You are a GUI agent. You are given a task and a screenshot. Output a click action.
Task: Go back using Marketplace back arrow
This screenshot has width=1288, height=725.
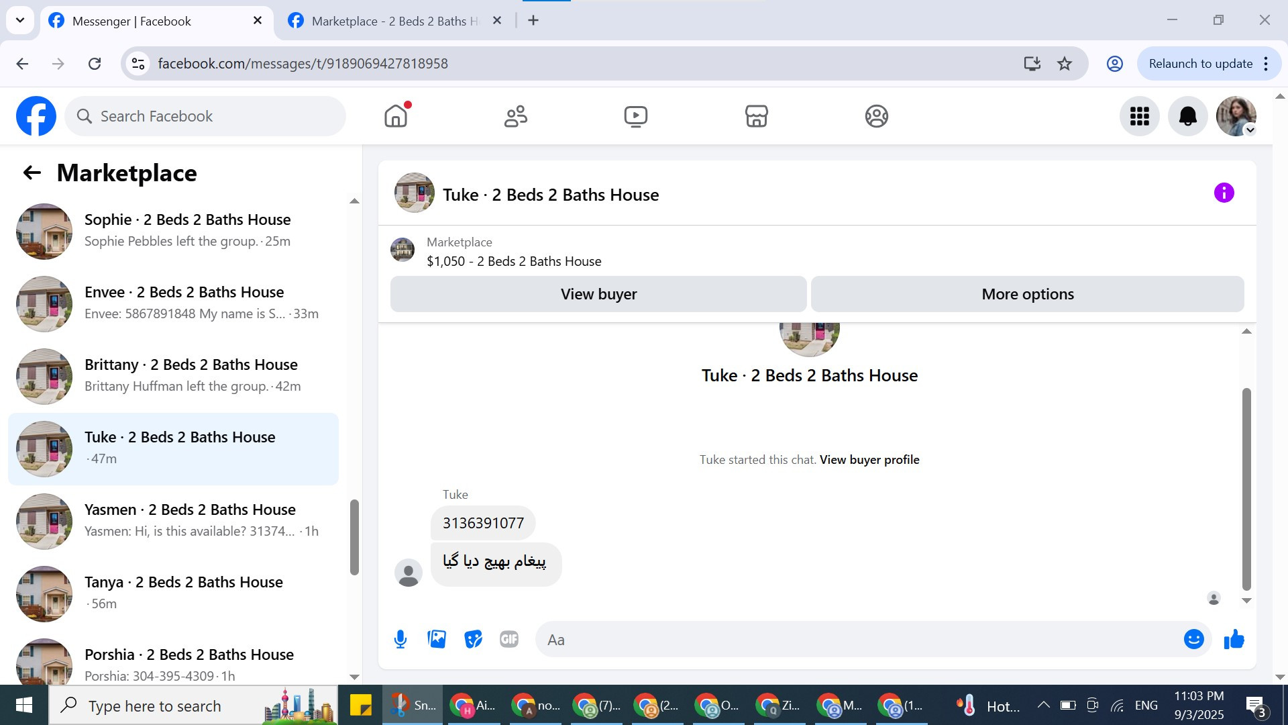(32, 173)
